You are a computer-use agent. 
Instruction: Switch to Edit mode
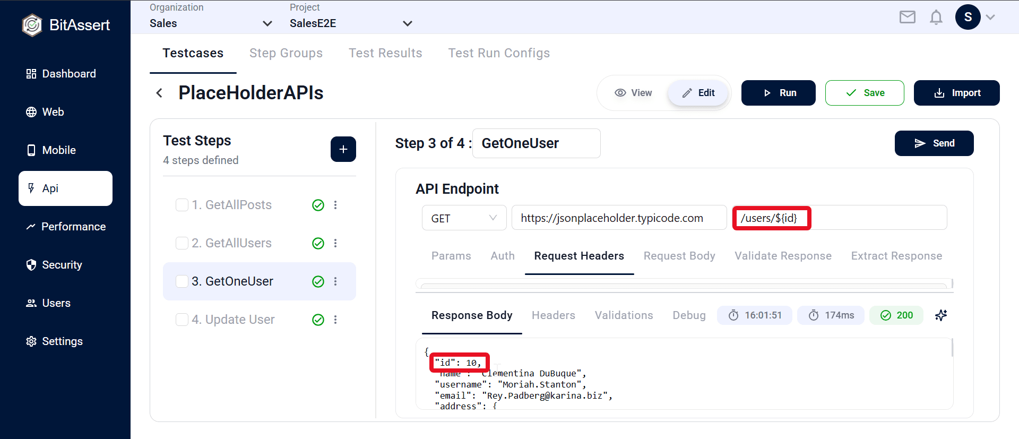coord(698,93)
